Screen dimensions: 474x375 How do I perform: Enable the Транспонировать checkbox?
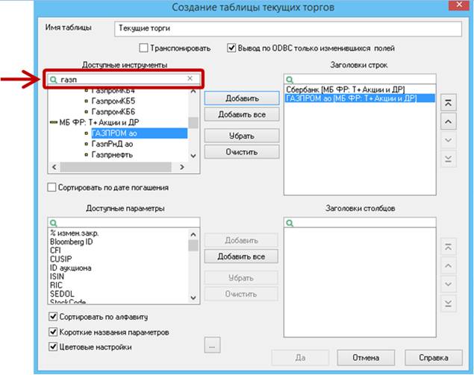143,48
